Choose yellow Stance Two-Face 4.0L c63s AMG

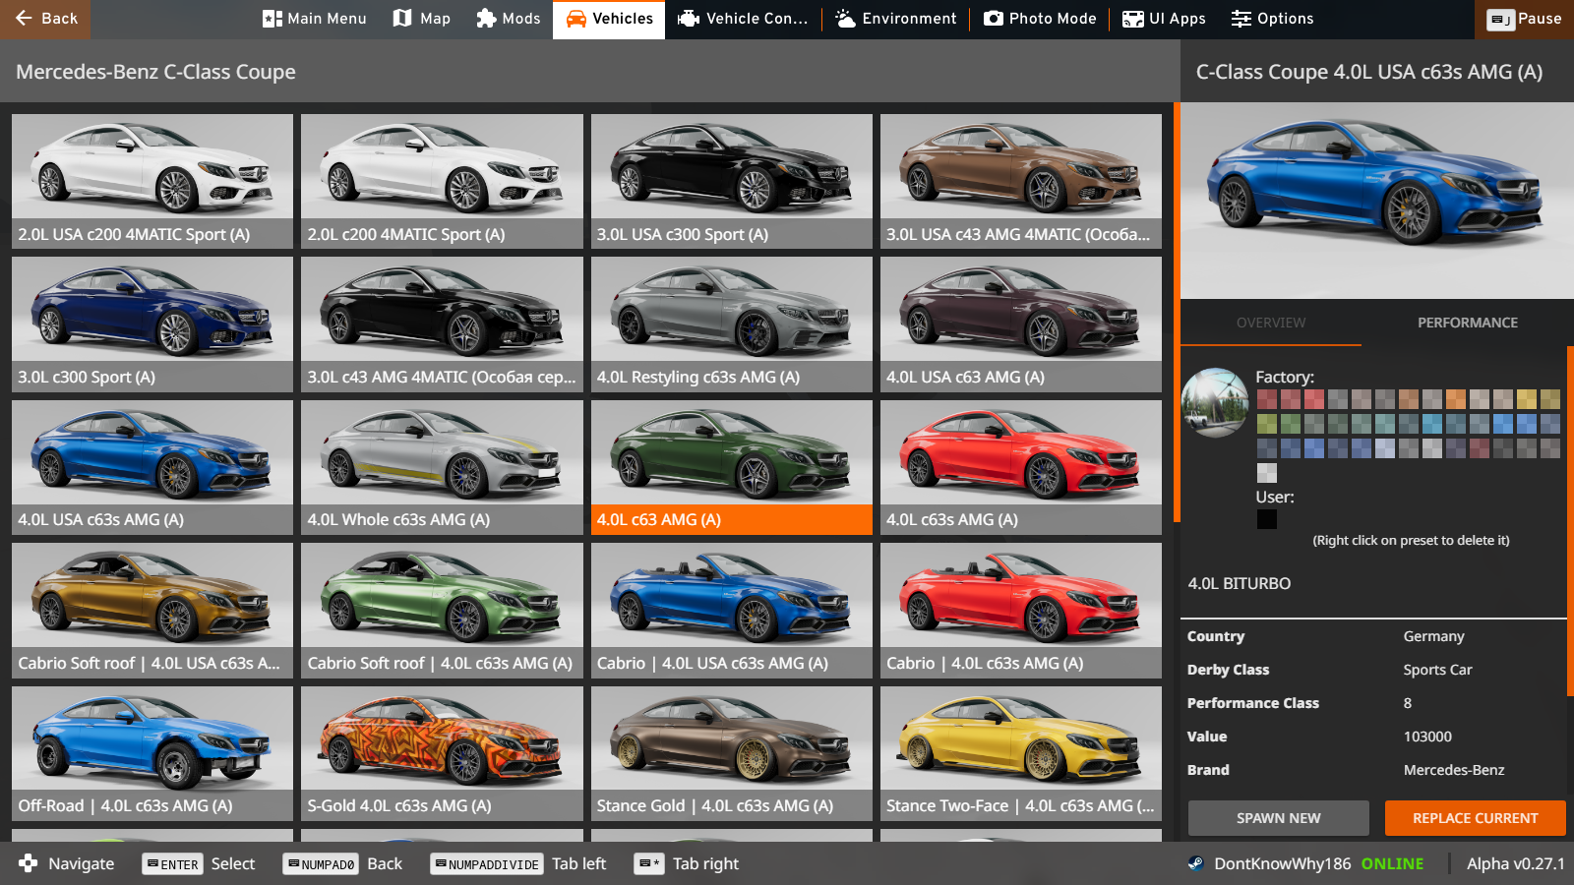tap(1021, 753)
